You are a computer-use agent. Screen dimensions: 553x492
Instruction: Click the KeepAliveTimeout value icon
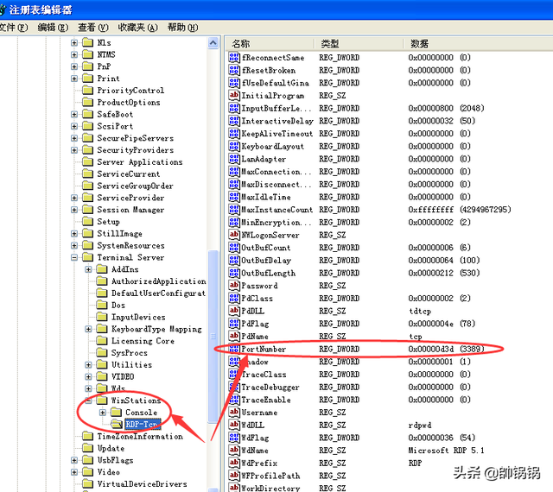(234, 134)
